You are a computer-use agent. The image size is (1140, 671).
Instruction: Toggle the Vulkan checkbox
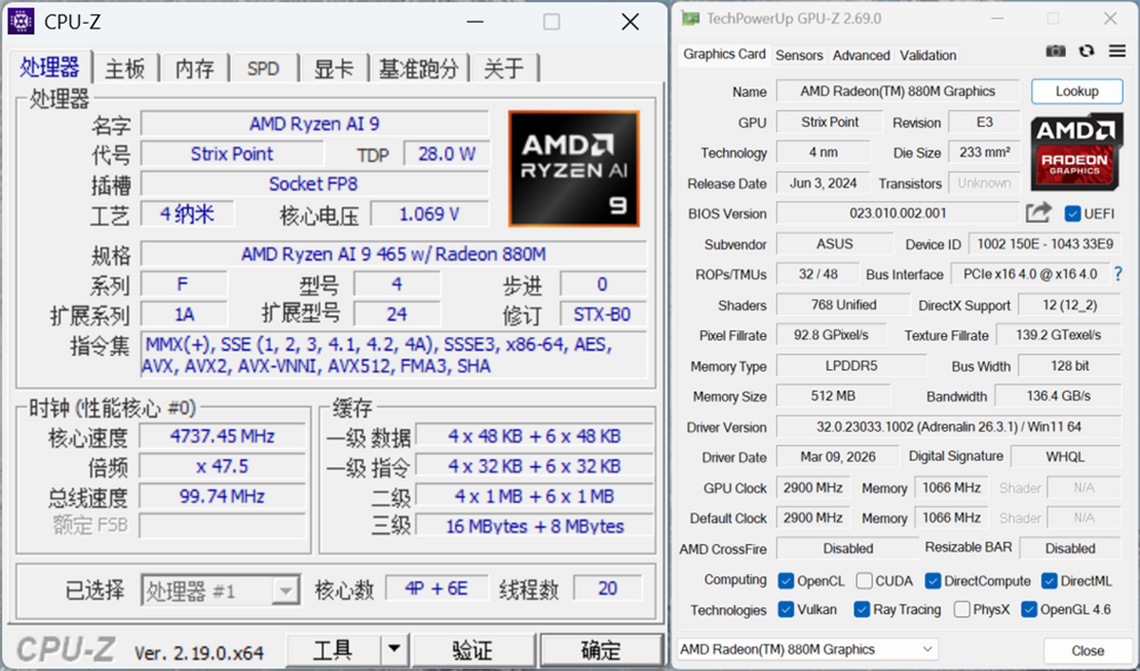786,609
